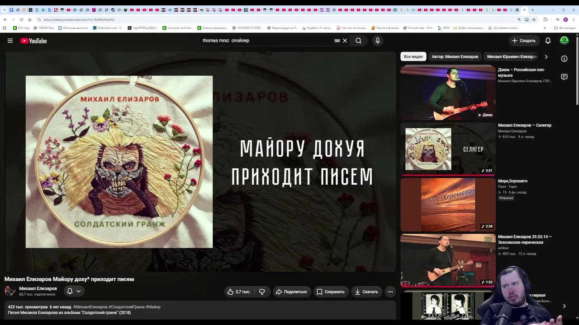
Task: Open YouTube notifications bell
Action: click(548, 41)
